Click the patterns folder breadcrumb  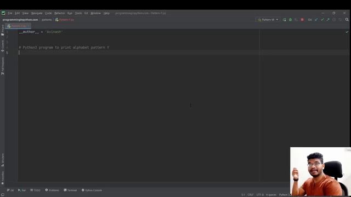tap(47, 20)
